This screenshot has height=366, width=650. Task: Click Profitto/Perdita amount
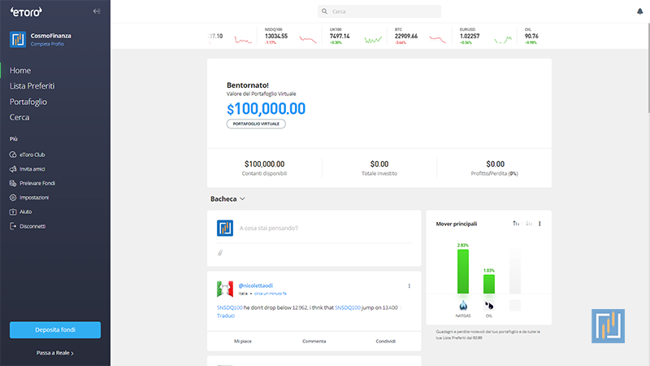(496, 164)
